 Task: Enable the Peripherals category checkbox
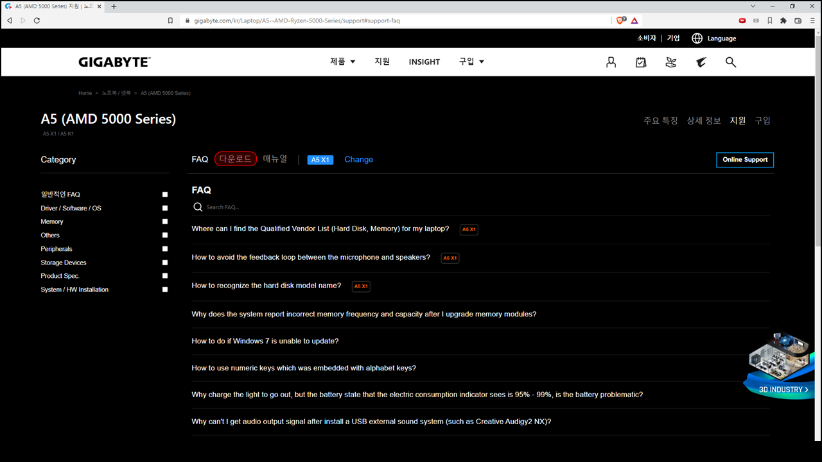pyautogui.click(x=165, y=249)
